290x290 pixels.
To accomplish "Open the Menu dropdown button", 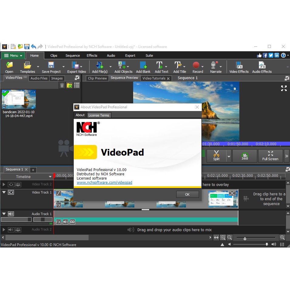I will 13,56.
